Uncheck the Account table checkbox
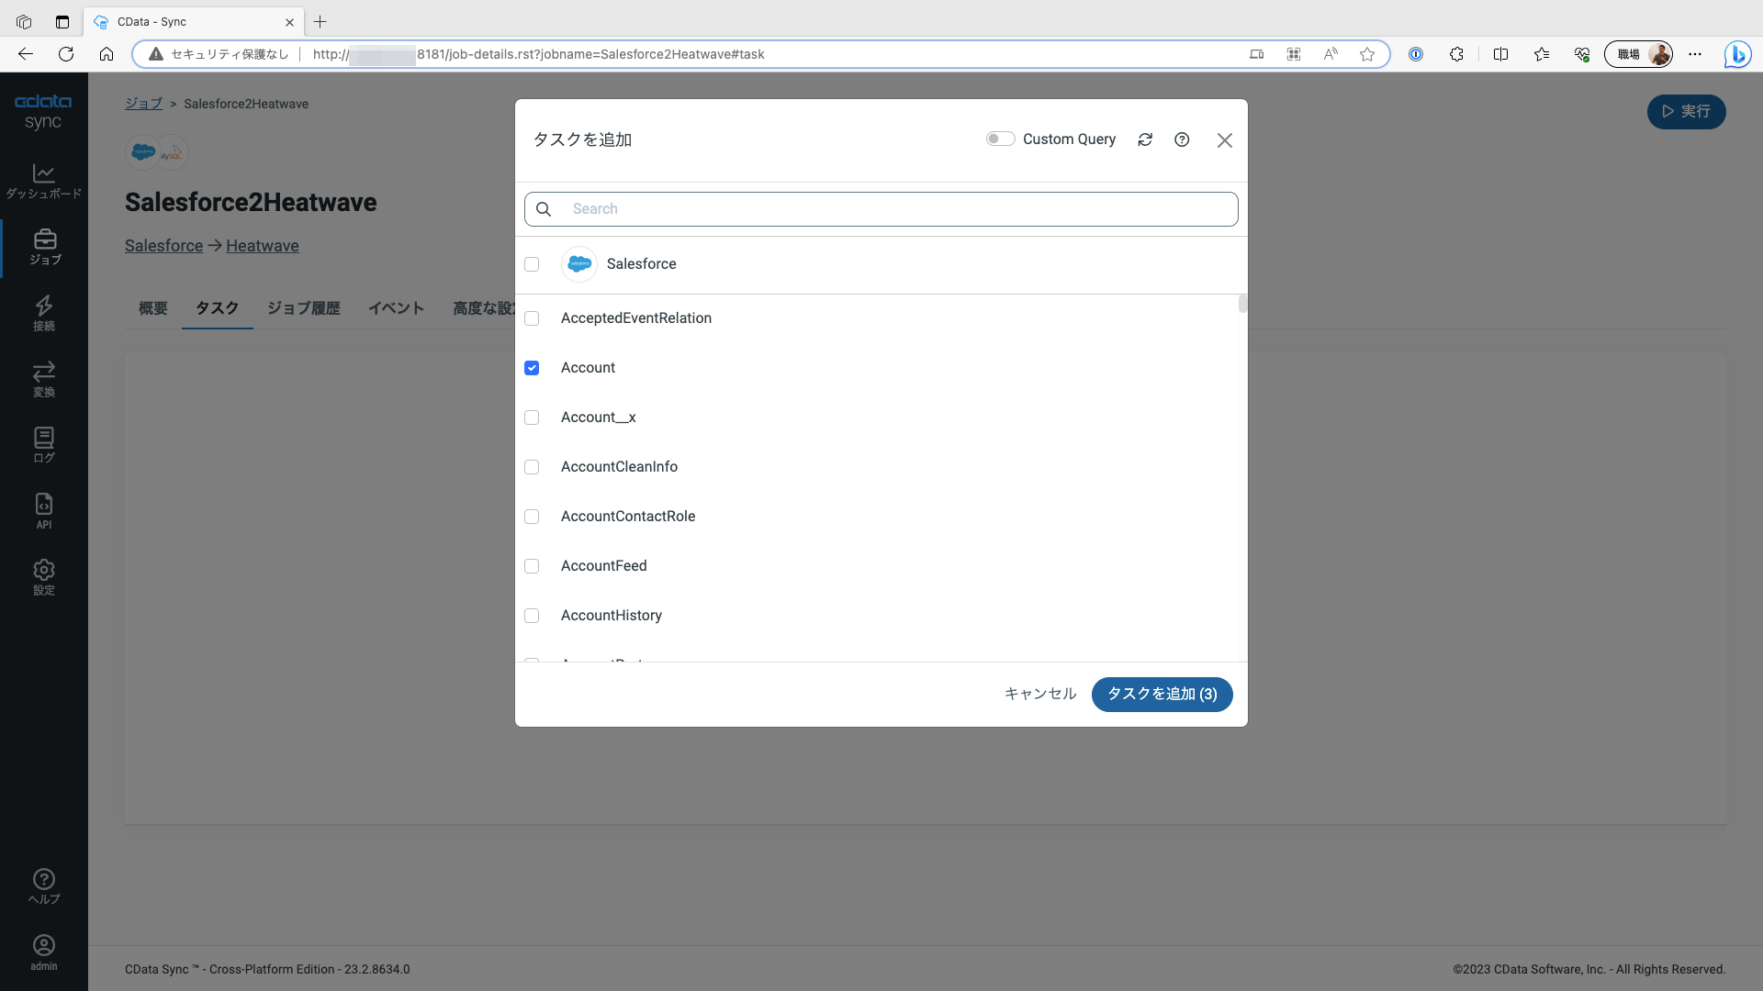The height and width of the screenshot is (991, 1763). (532, 368)
